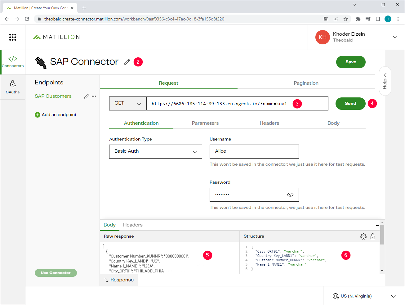Click the SAP Connector plug icon
Image resolution: width=405 pixels, height=305 pixels.
coord(40,62)
